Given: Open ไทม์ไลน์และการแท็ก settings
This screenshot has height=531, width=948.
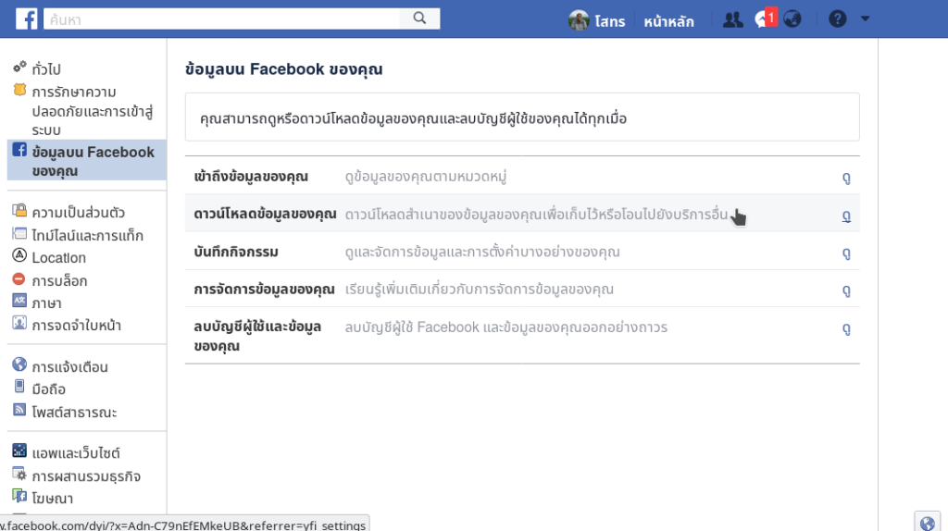Looking at the screenshot, I should [88, 236].
